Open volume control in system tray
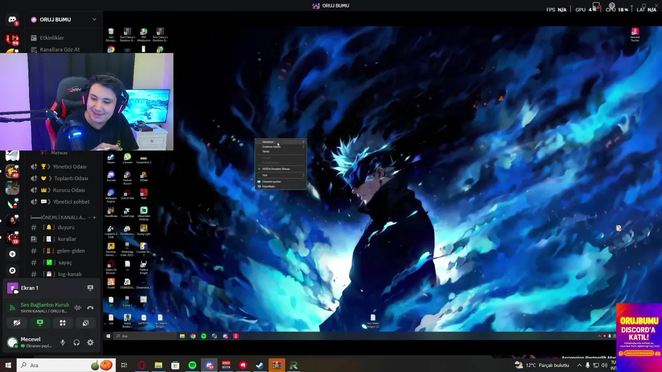The image size is (662, 372). [604, 365]
